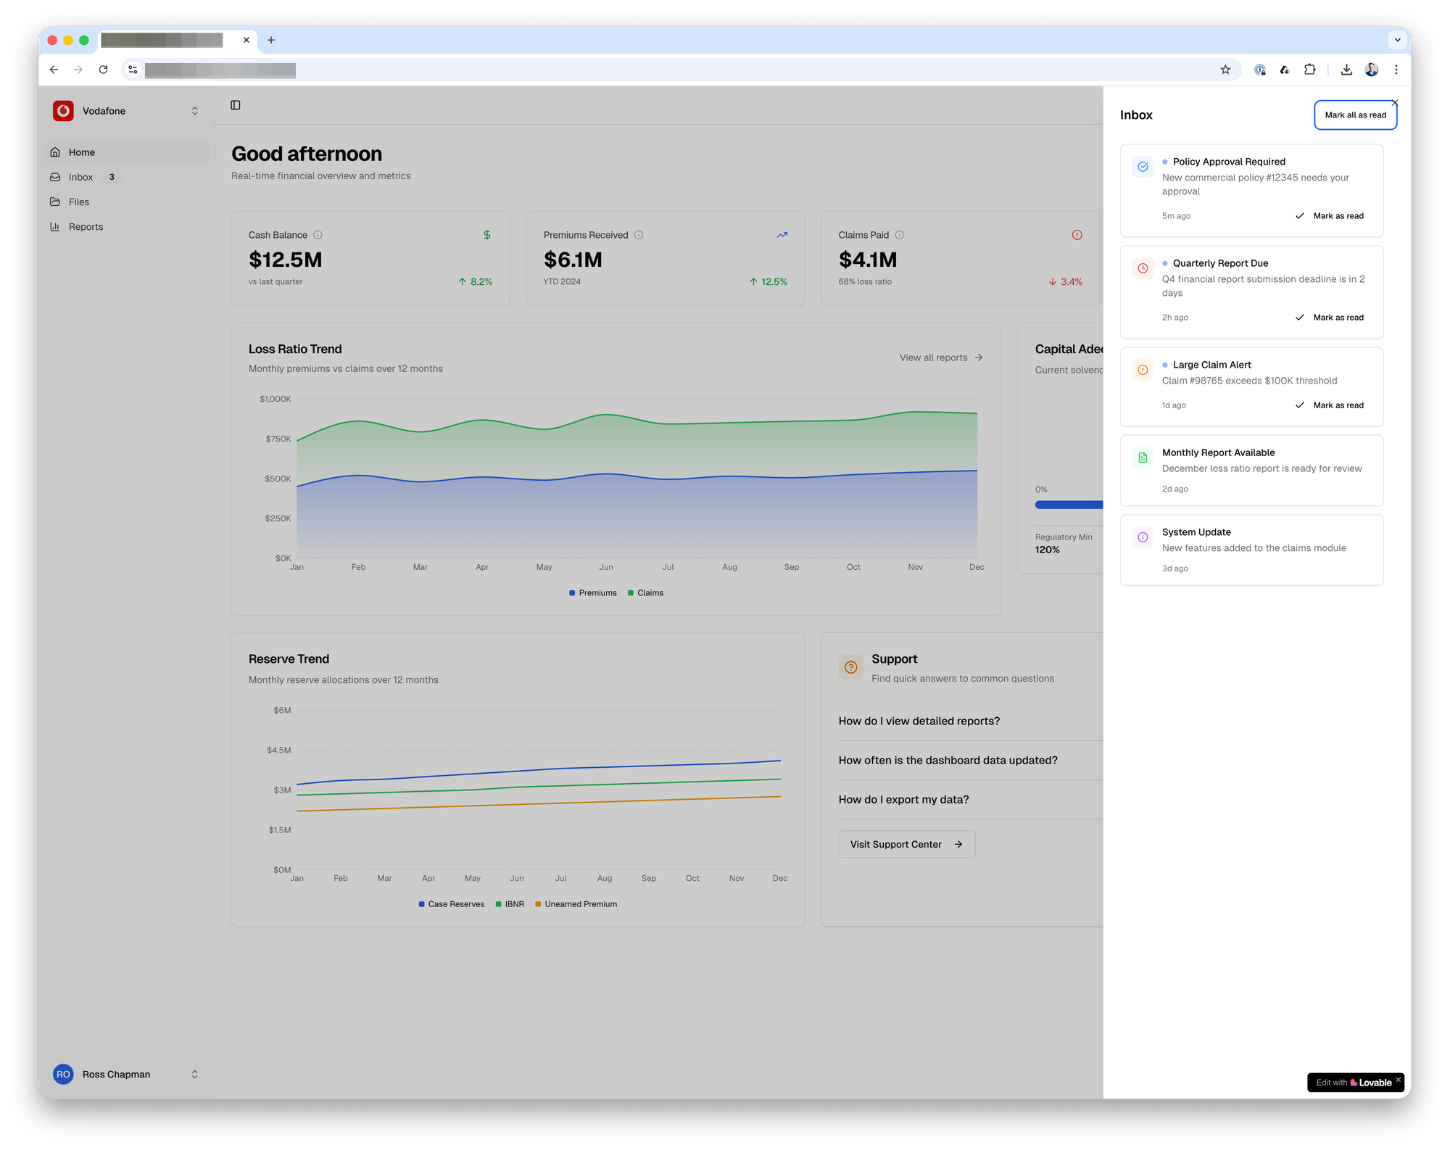Go to Reports in the sidebar
The image size is (1450, 1150).
(x=86, y=227)
